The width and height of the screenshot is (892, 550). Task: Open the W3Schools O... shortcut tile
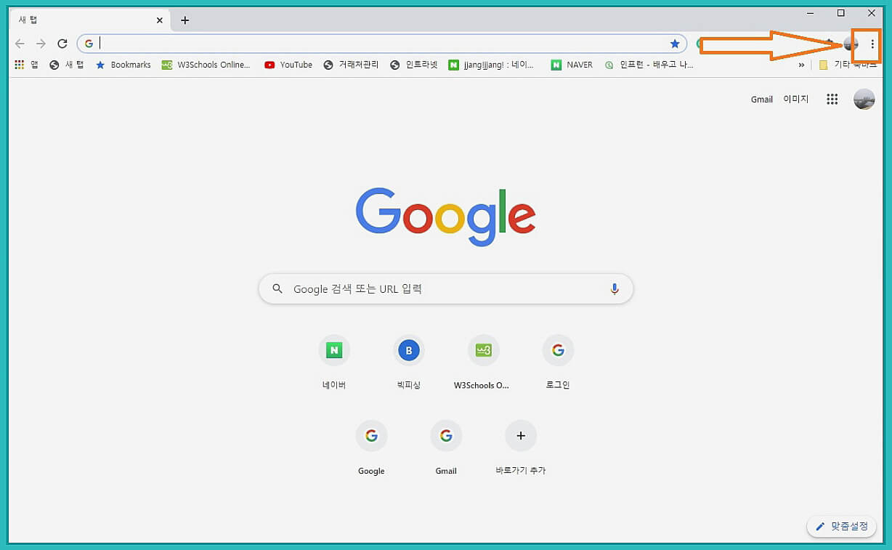point(483,362)
